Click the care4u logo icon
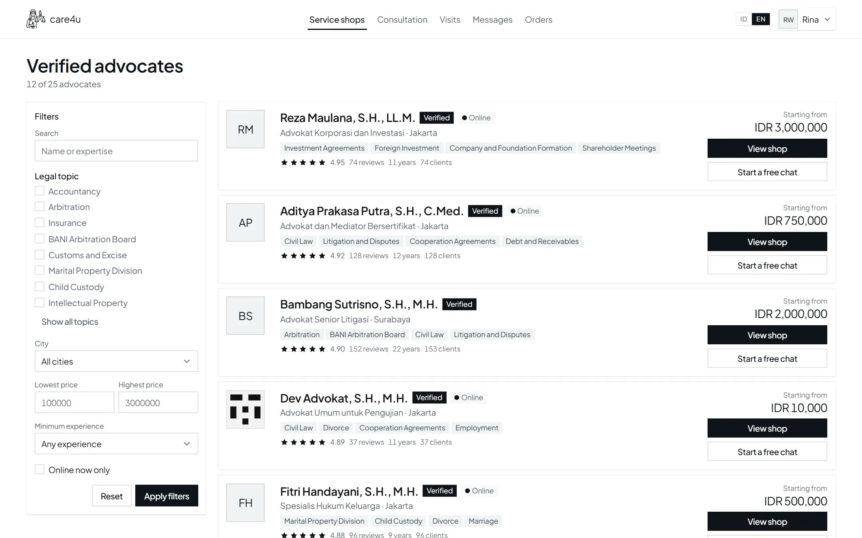This screenshot has width=862, height=538. 36,19
